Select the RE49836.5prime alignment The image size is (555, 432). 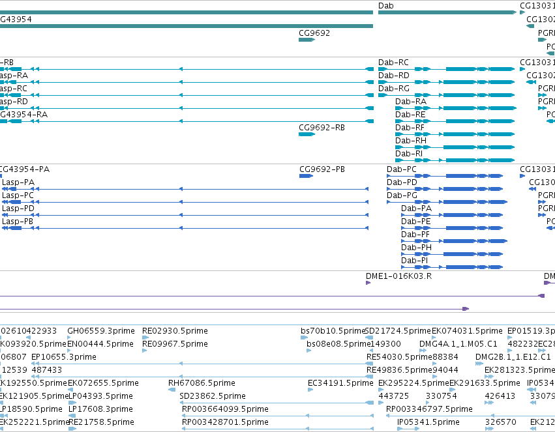pos(370,377)
